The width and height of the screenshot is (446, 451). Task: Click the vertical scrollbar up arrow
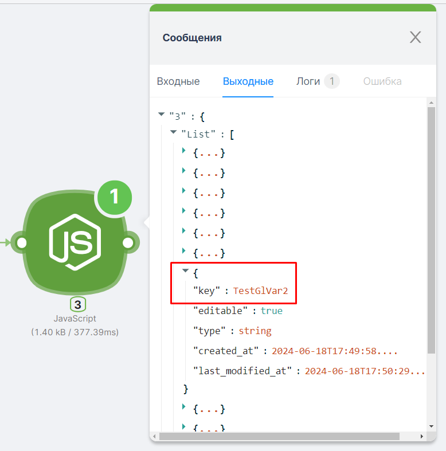[431, 103]
